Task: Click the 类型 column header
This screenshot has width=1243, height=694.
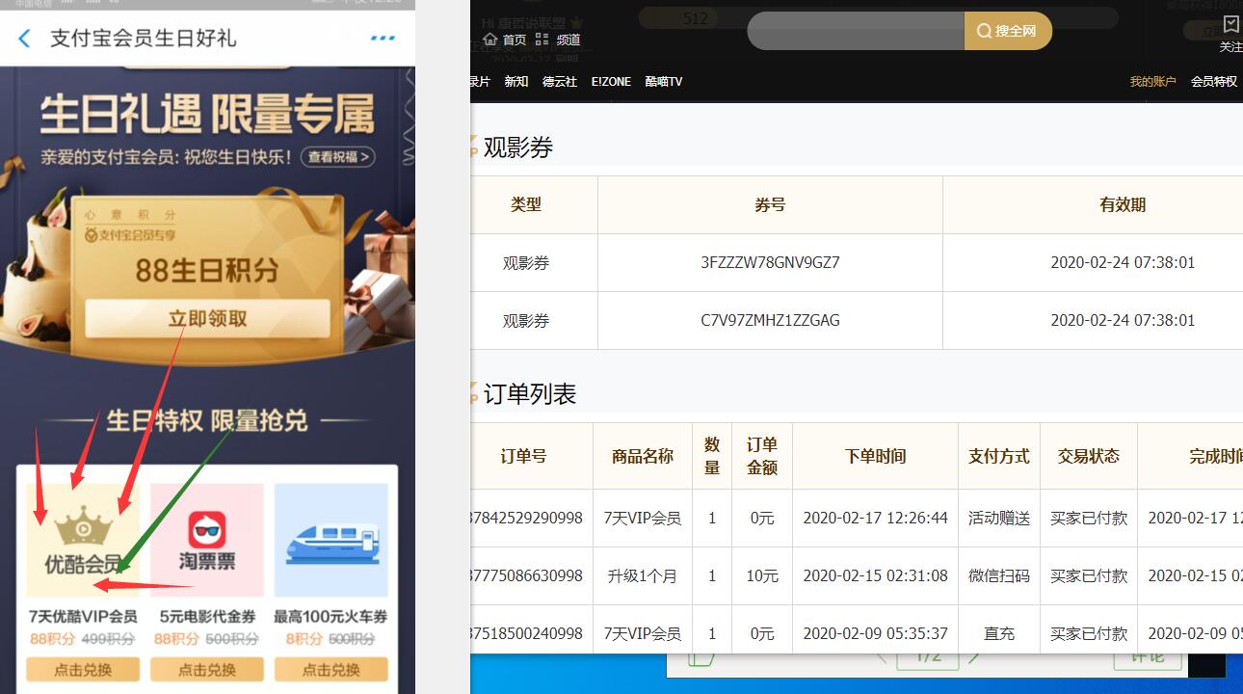Action: (526, 204)
